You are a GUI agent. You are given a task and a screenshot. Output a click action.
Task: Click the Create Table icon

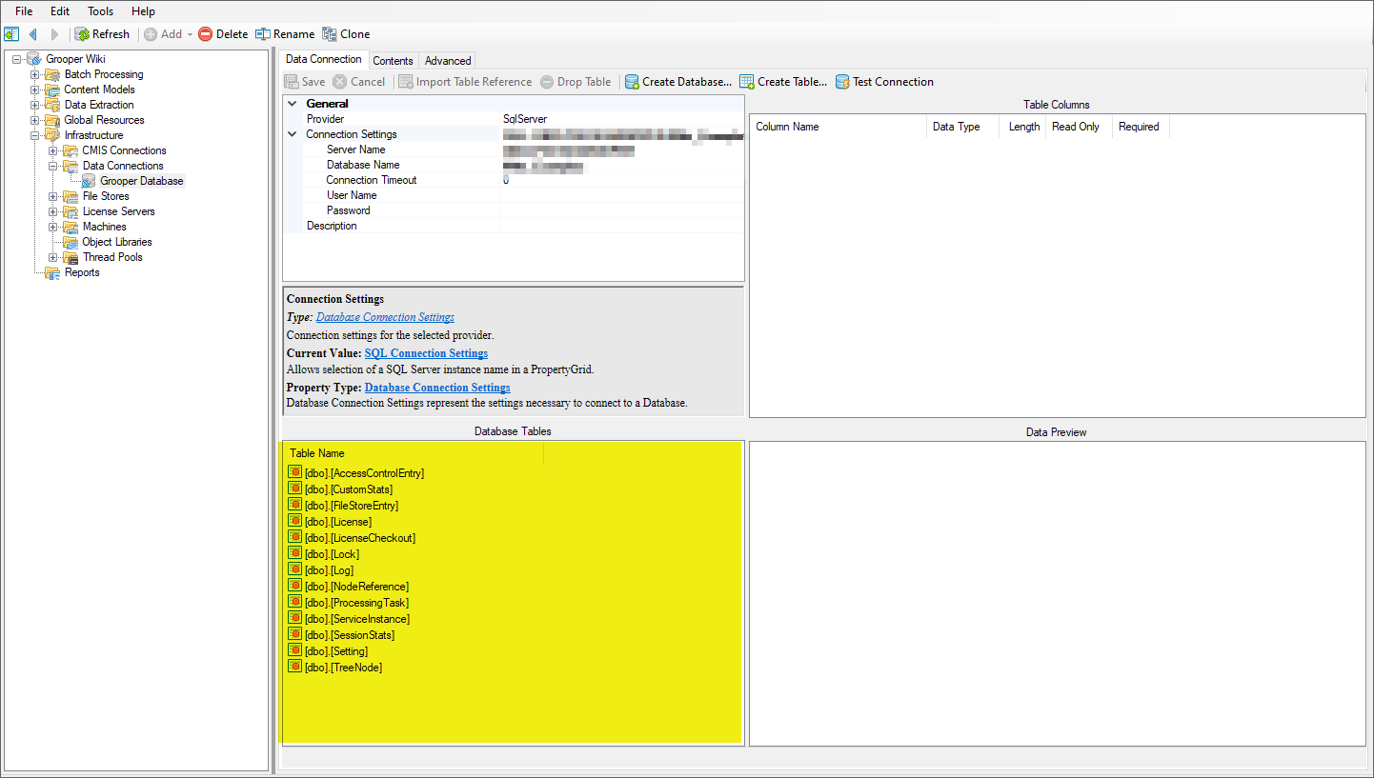pyautogui.click(x=747, y=82)
